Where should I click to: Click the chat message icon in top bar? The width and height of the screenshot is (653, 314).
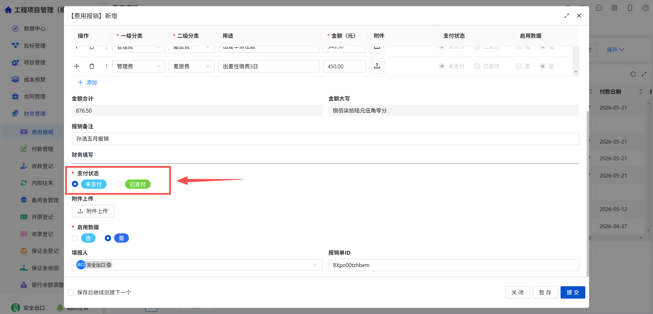[599, 8]
